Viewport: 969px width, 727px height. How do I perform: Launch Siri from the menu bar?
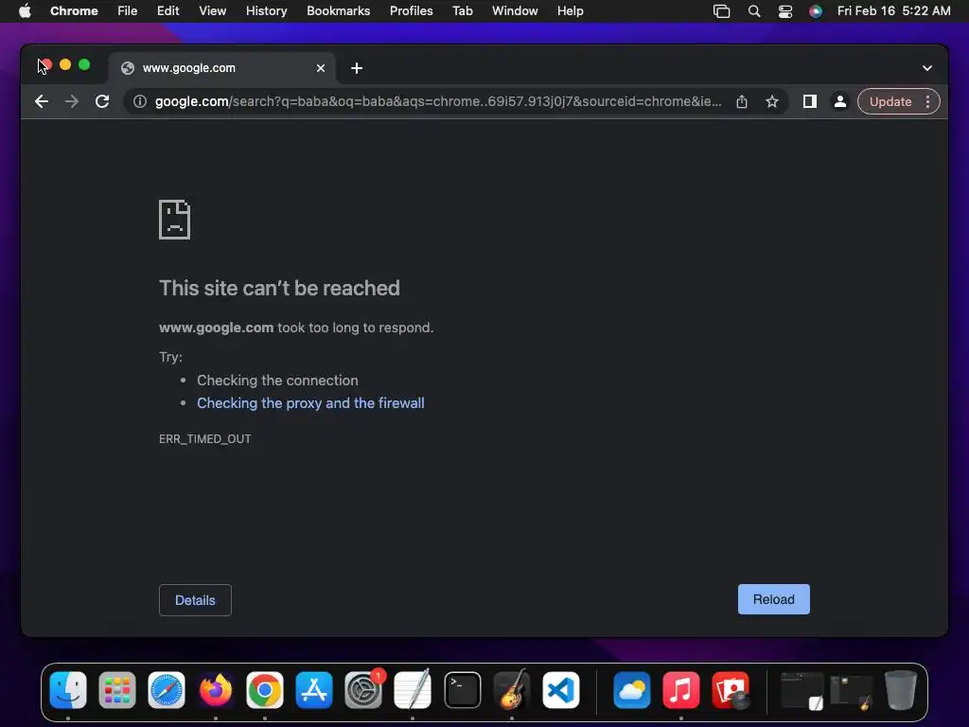816,11
